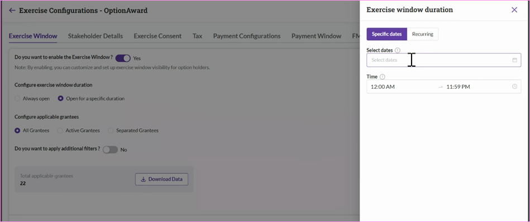Go back using the left arrow icon
The image size is (530, 222).
[x=12, y=11]
